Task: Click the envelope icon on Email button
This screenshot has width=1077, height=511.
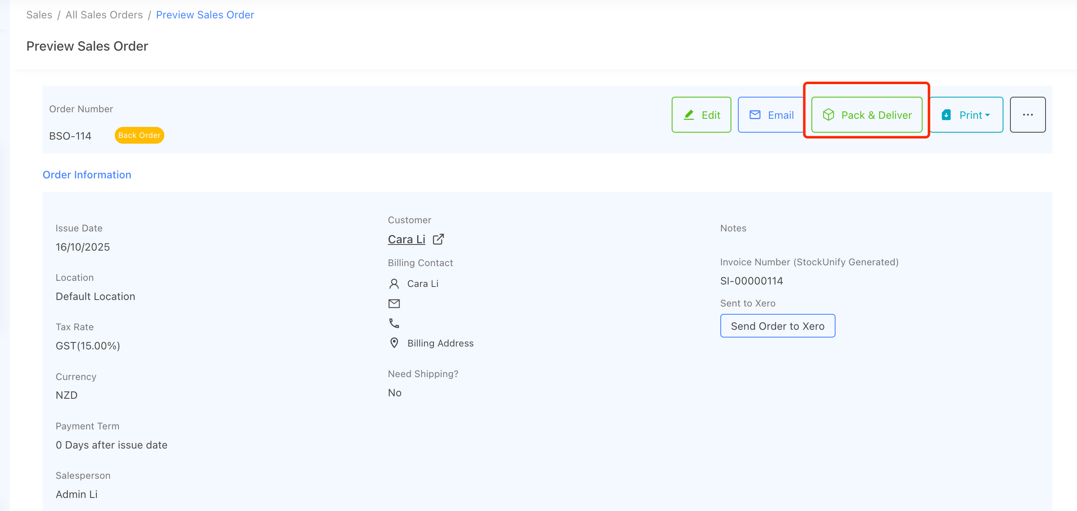Action: 755,115
